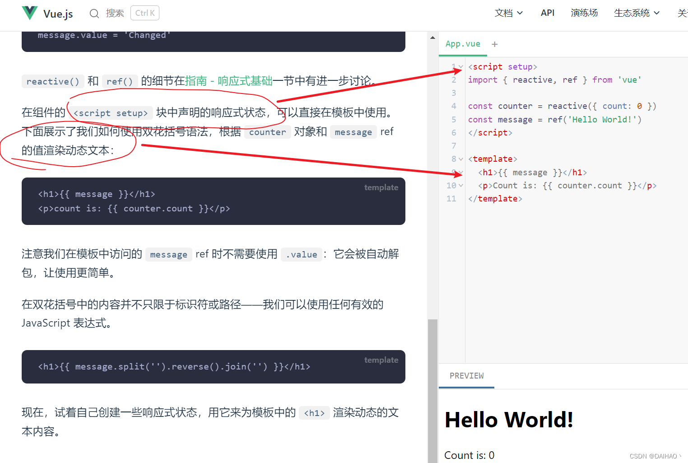The height and width of the screenshot is (463, 688).
Task: Click the search magnifier icon
Action: click(x=94, y=14)
